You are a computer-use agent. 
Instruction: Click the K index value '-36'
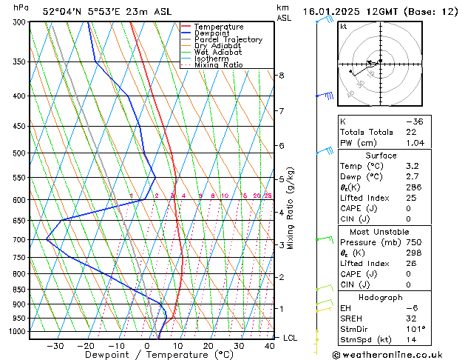(414, 121)
